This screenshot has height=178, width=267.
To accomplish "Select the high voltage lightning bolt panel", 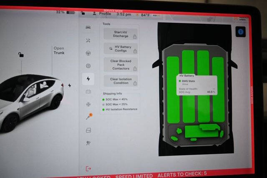I will 88,79.
